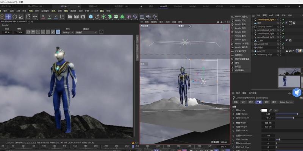Open the first basic attribute tab
The width and height of the screenshot is (303, 151).
(236, 102)
